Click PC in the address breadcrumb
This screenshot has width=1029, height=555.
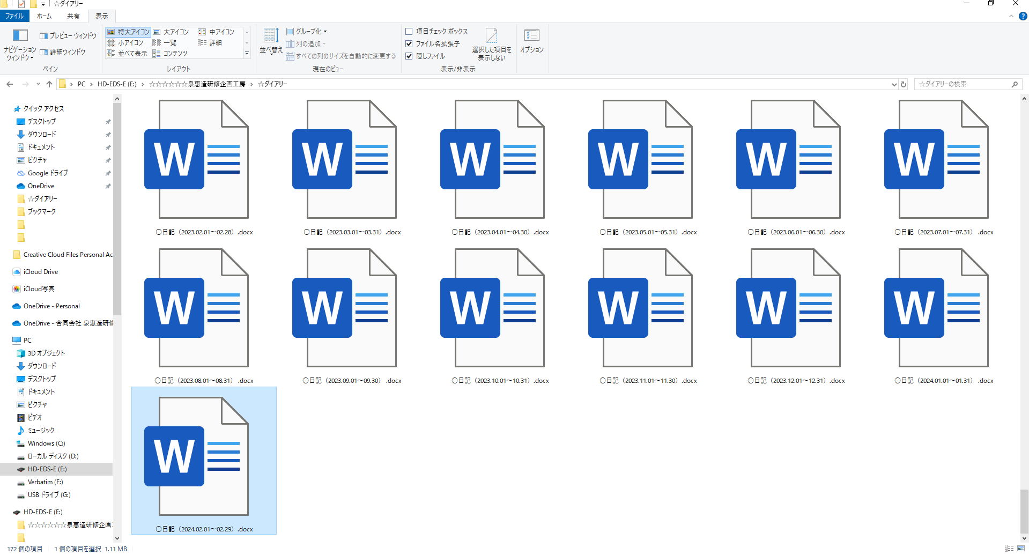pyautogui.click(x=82, y=84)
